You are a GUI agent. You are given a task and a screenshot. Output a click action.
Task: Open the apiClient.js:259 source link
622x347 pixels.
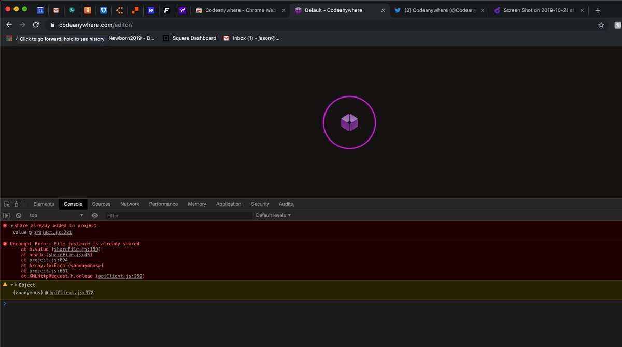click(120, 276)
